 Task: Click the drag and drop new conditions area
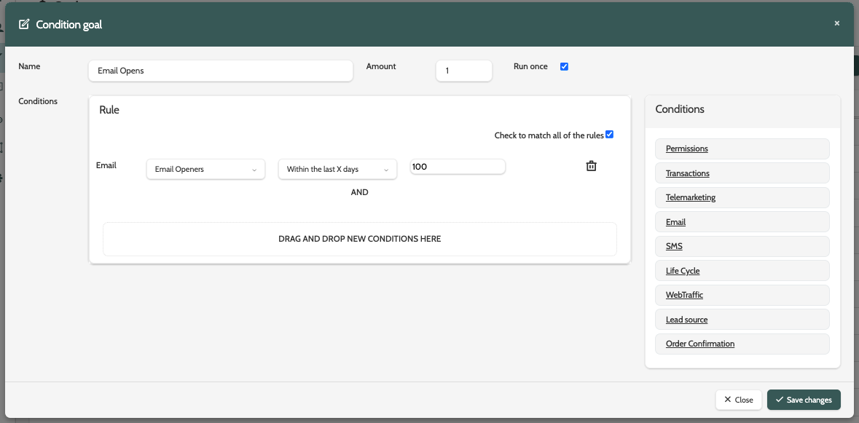[359, 239]
